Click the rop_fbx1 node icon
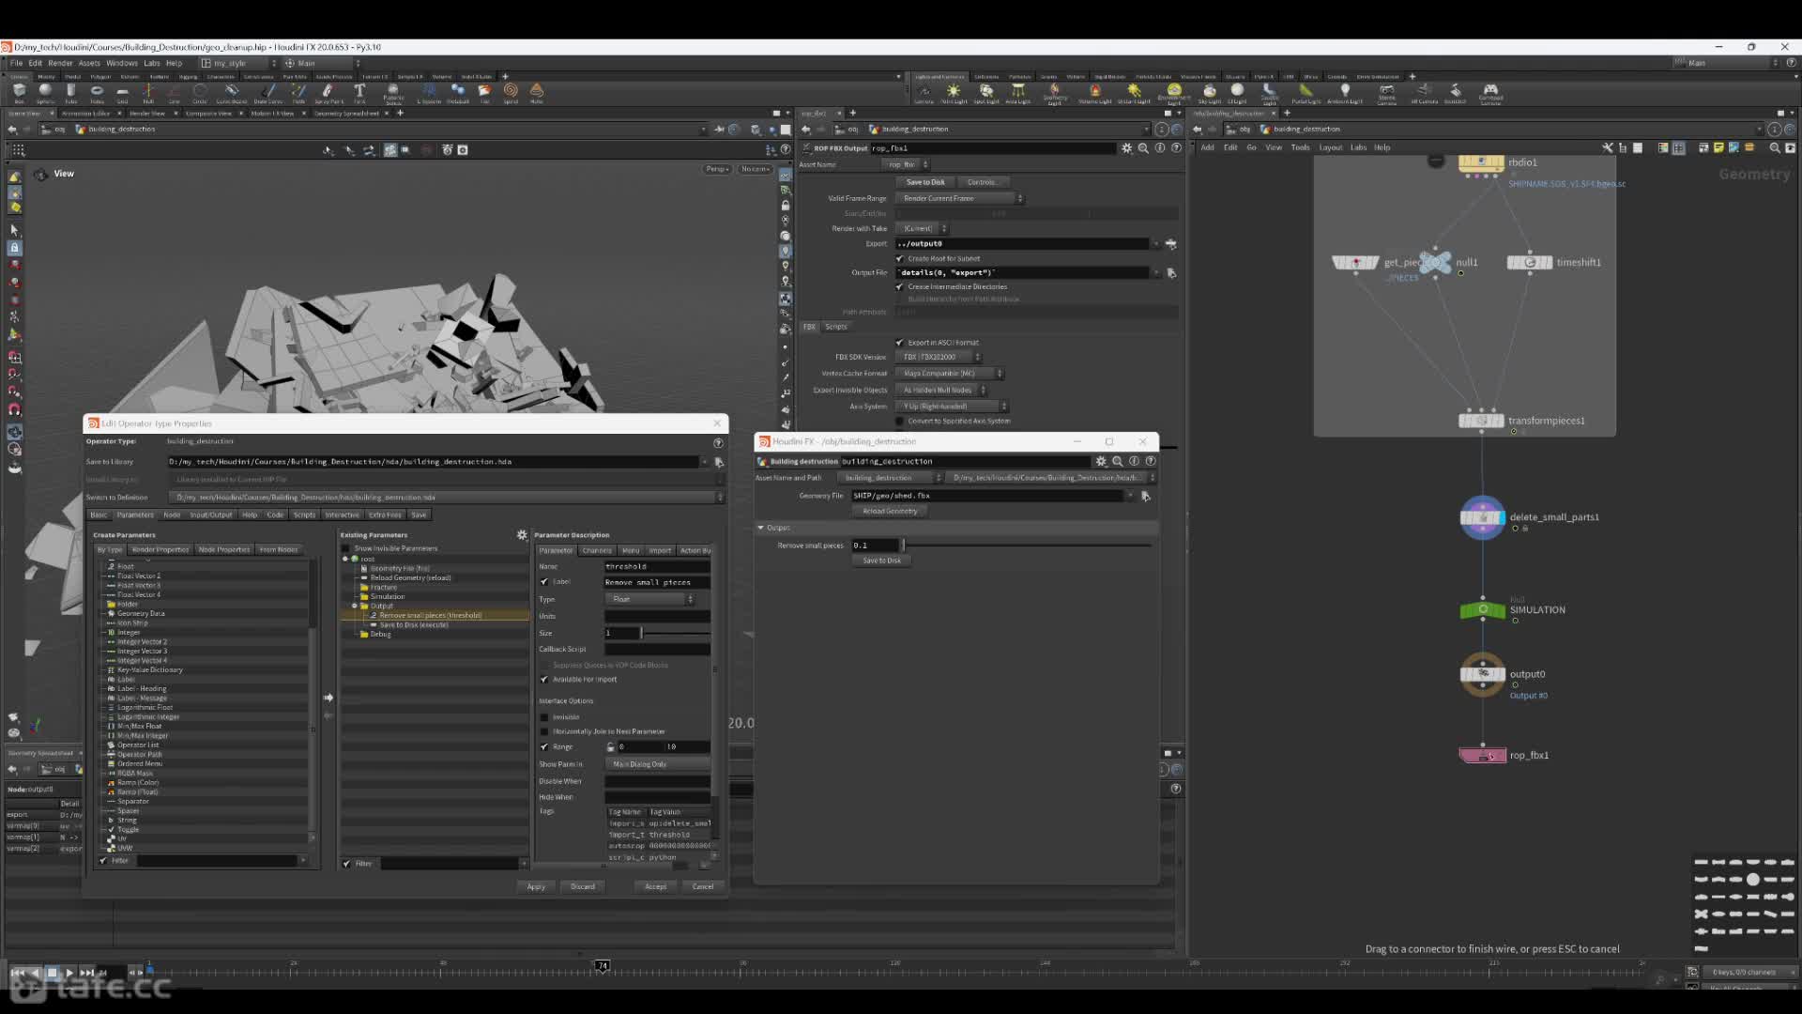 click(1482, 755)
